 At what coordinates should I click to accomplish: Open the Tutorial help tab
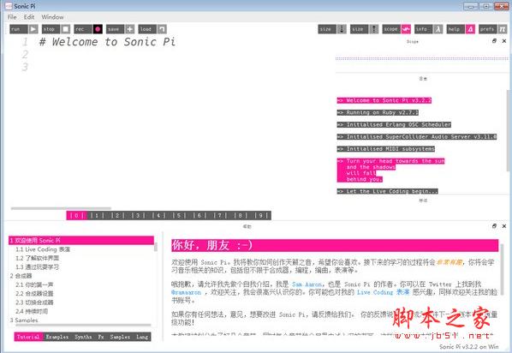point(28,337)
